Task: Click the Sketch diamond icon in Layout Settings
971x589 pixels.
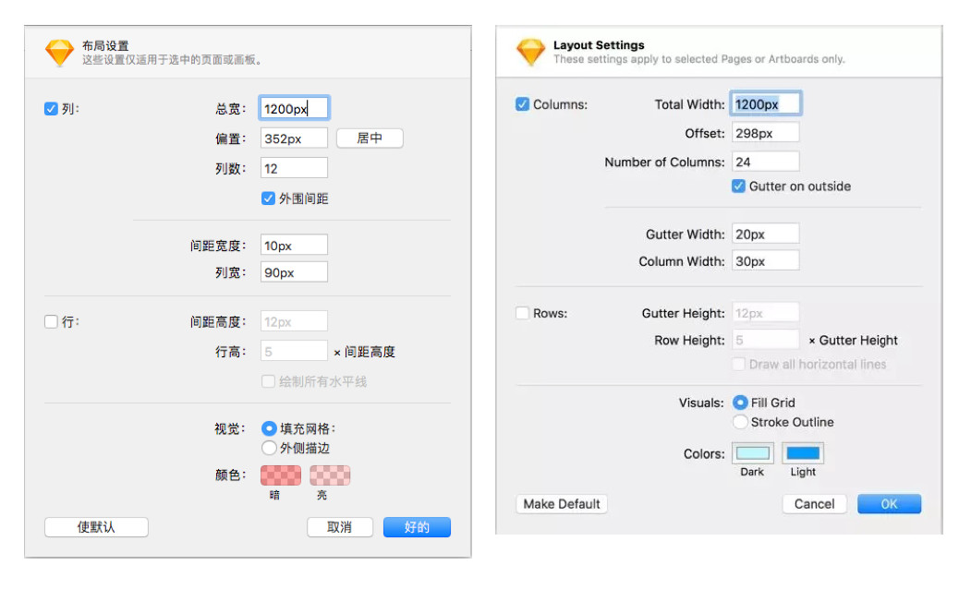Action: (x=530, y=52)
